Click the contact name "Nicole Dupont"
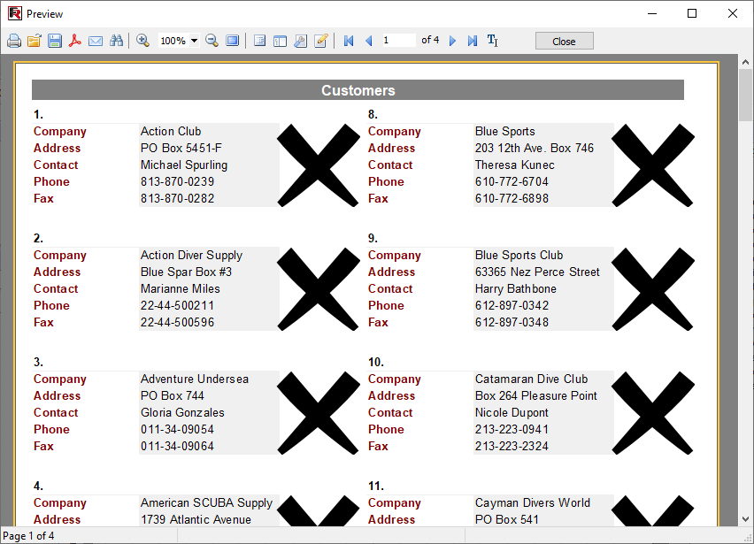The width and height of the screenshot is (754, 544). point(512,412)
